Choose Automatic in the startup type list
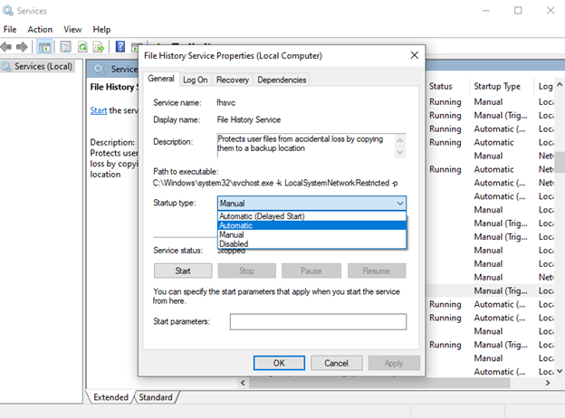565x418 pixels. click(x=312, y=225)
